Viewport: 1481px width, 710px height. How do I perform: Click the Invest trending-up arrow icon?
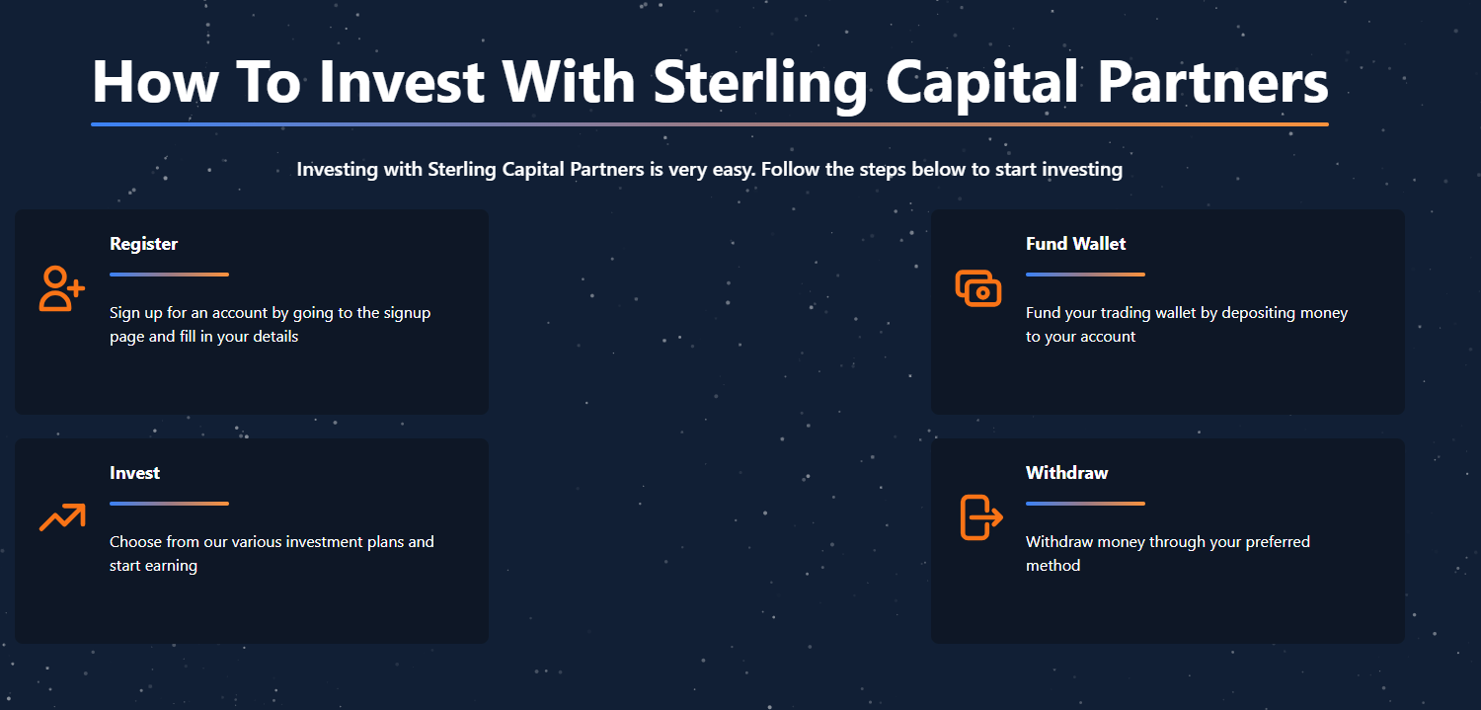61,517
